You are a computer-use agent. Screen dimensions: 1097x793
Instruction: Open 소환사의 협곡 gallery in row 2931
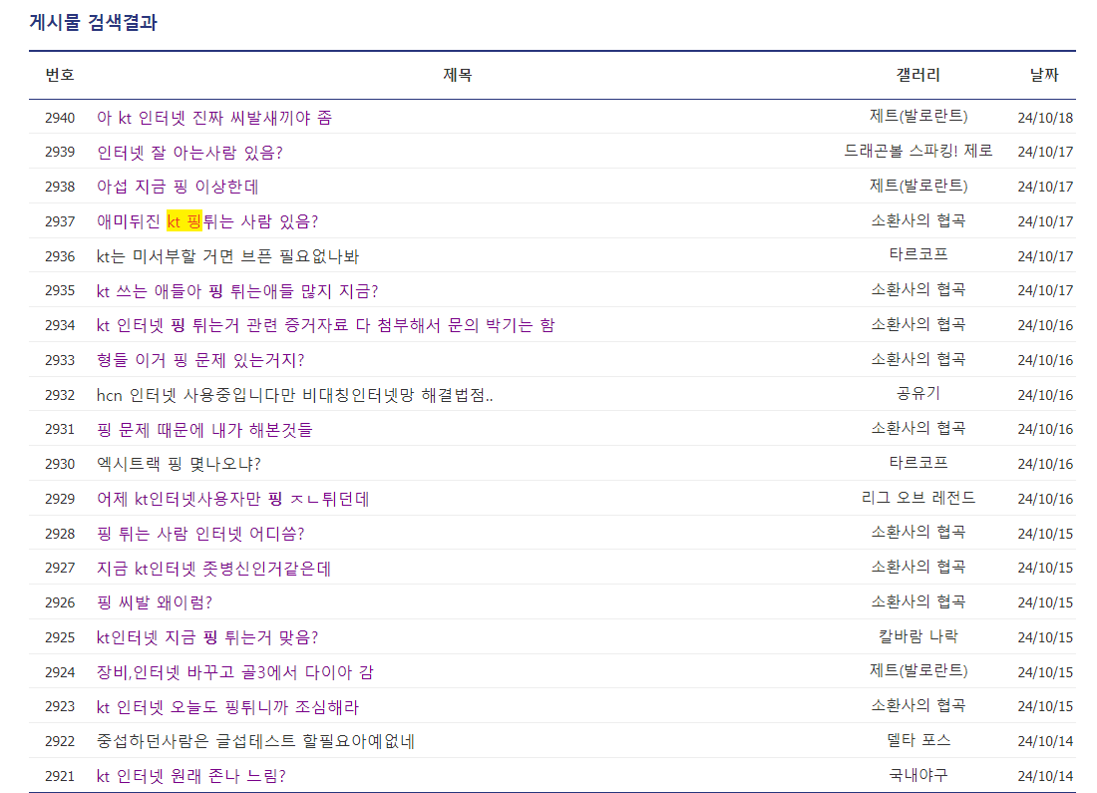coord(917,428)
